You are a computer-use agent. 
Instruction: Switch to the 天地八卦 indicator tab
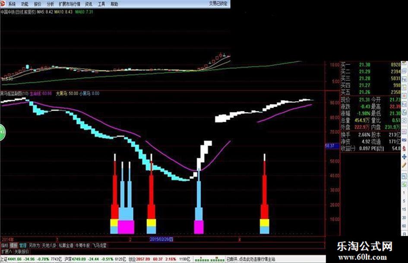[x=49, y=245]
